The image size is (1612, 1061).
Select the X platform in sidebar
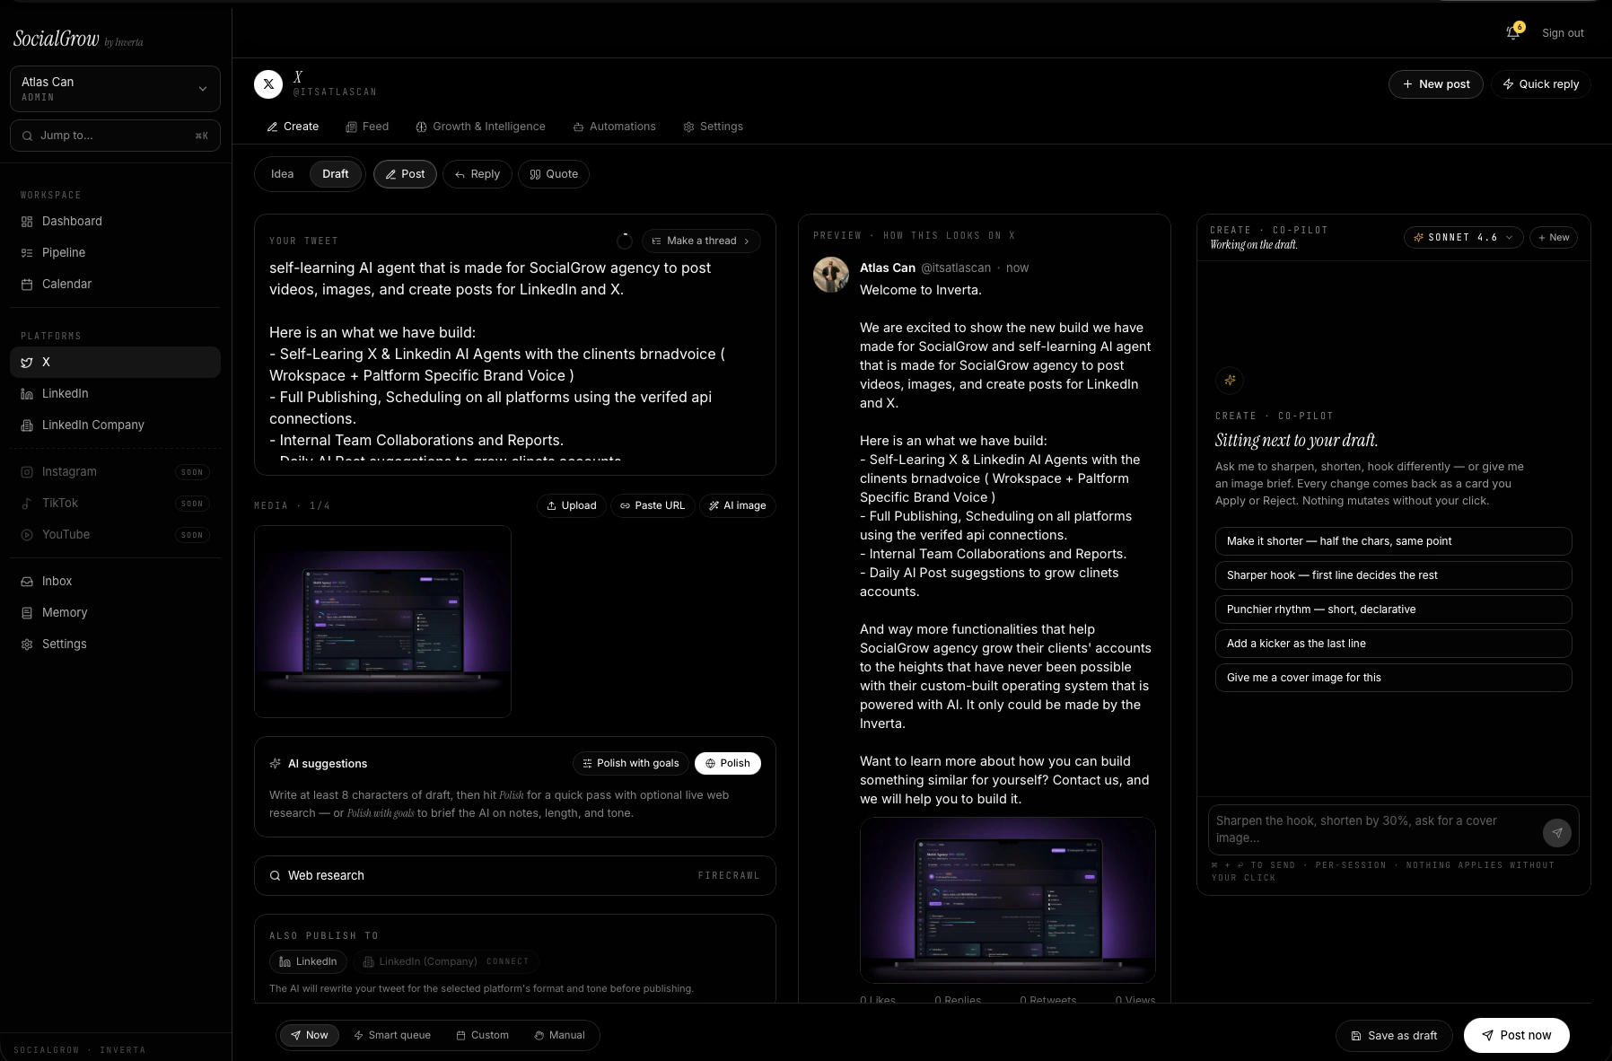(x=115, y=362)
